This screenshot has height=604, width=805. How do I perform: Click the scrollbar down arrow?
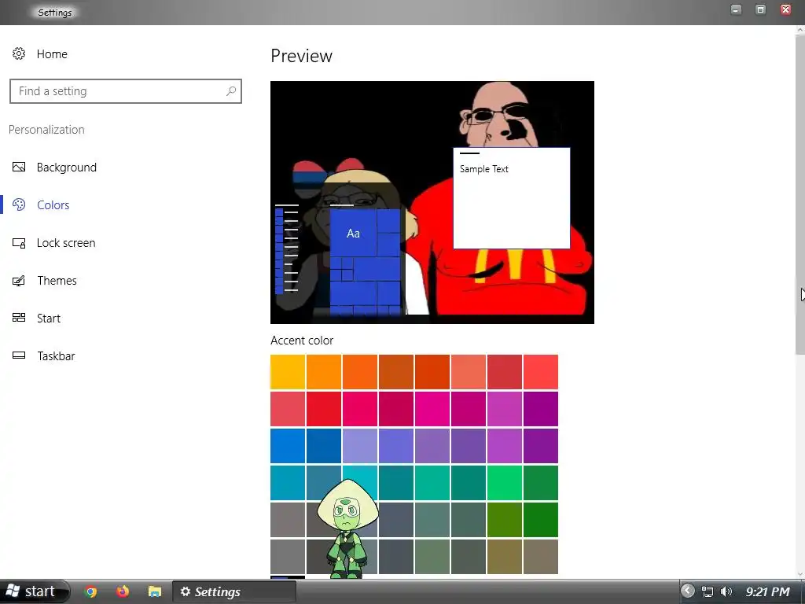[x=799, y=573]
